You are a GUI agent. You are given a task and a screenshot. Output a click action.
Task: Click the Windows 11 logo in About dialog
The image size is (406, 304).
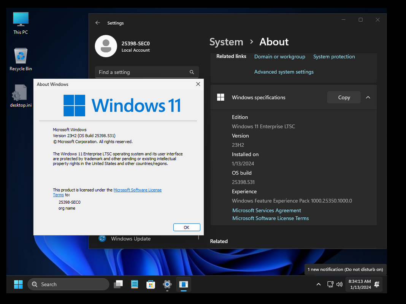point(122,105)
